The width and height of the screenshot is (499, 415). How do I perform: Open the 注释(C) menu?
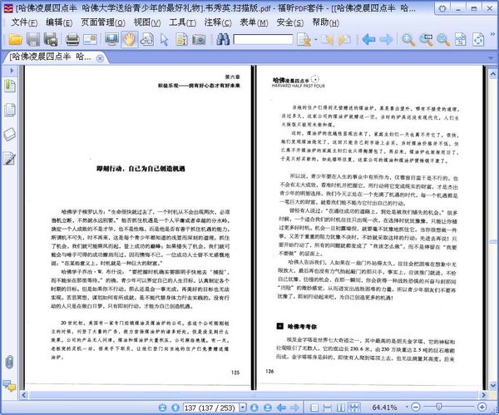pos(218,22)
